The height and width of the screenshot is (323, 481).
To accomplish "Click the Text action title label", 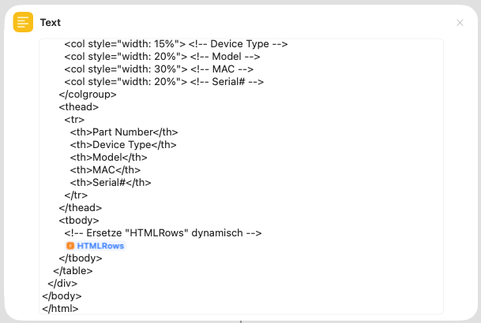I will pyautogui.click(x=51, y=23).
